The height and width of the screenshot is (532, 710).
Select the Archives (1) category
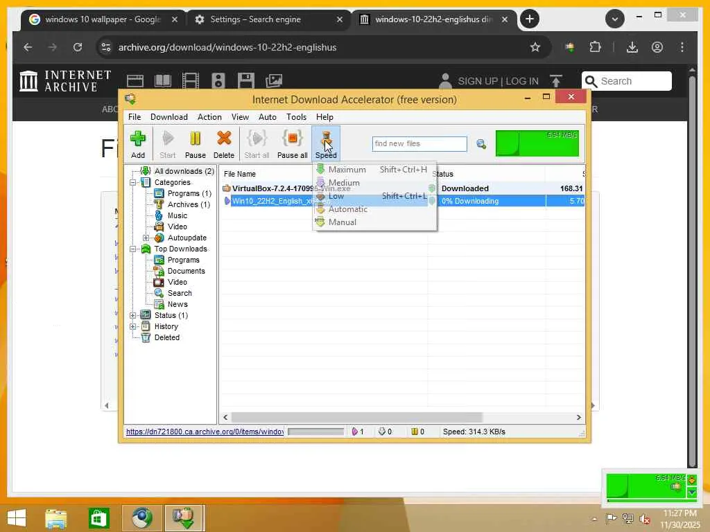pyautogui.click(x=189, y=204)
